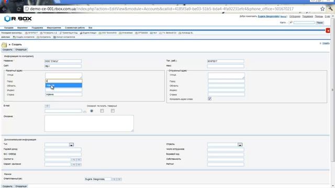This screenshot has width=335, height=188.
Task: Select highlighted autocomplete suggestion under Город
Action: (x=64, y=86)
